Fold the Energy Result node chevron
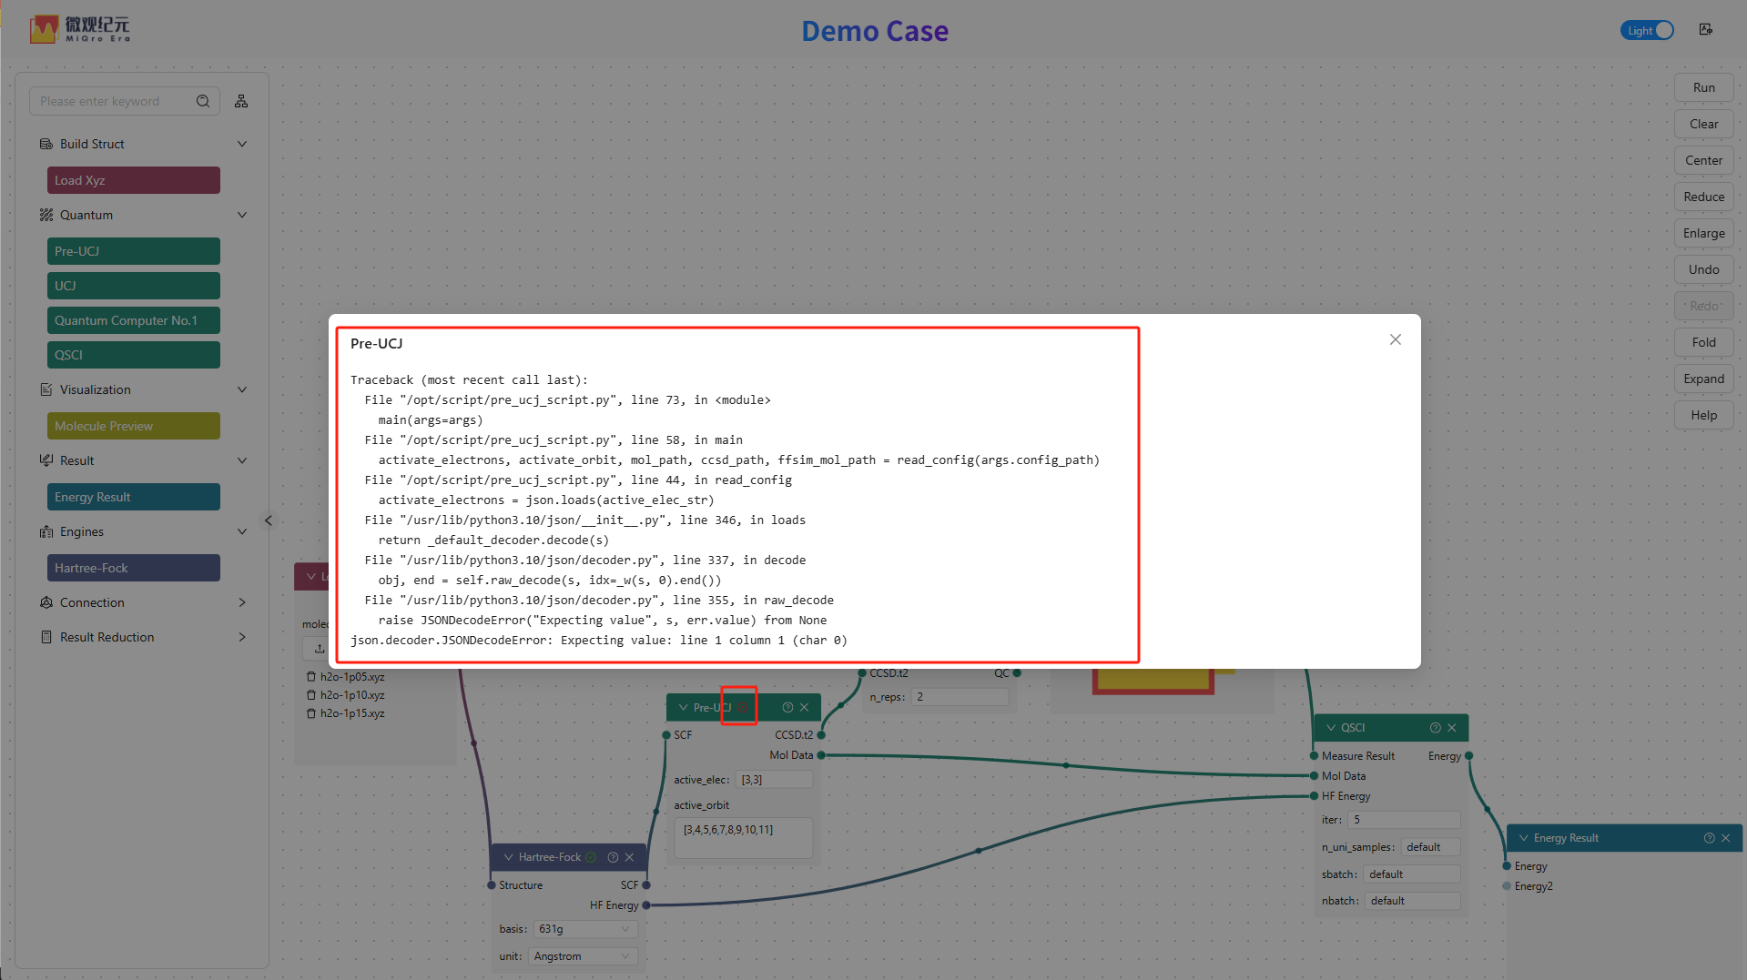This screenshot has height=980, width=1747. [1523, 838]
